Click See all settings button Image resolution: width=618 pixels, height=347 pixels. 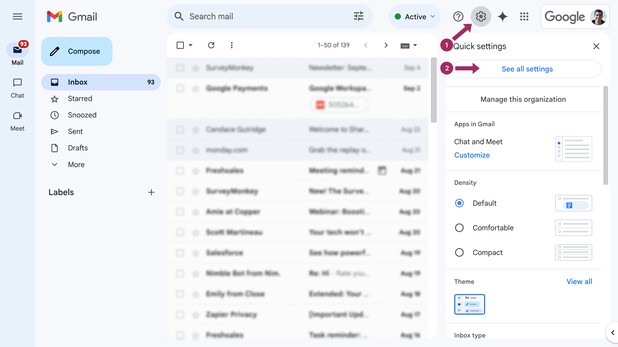[x=527, y=69]
